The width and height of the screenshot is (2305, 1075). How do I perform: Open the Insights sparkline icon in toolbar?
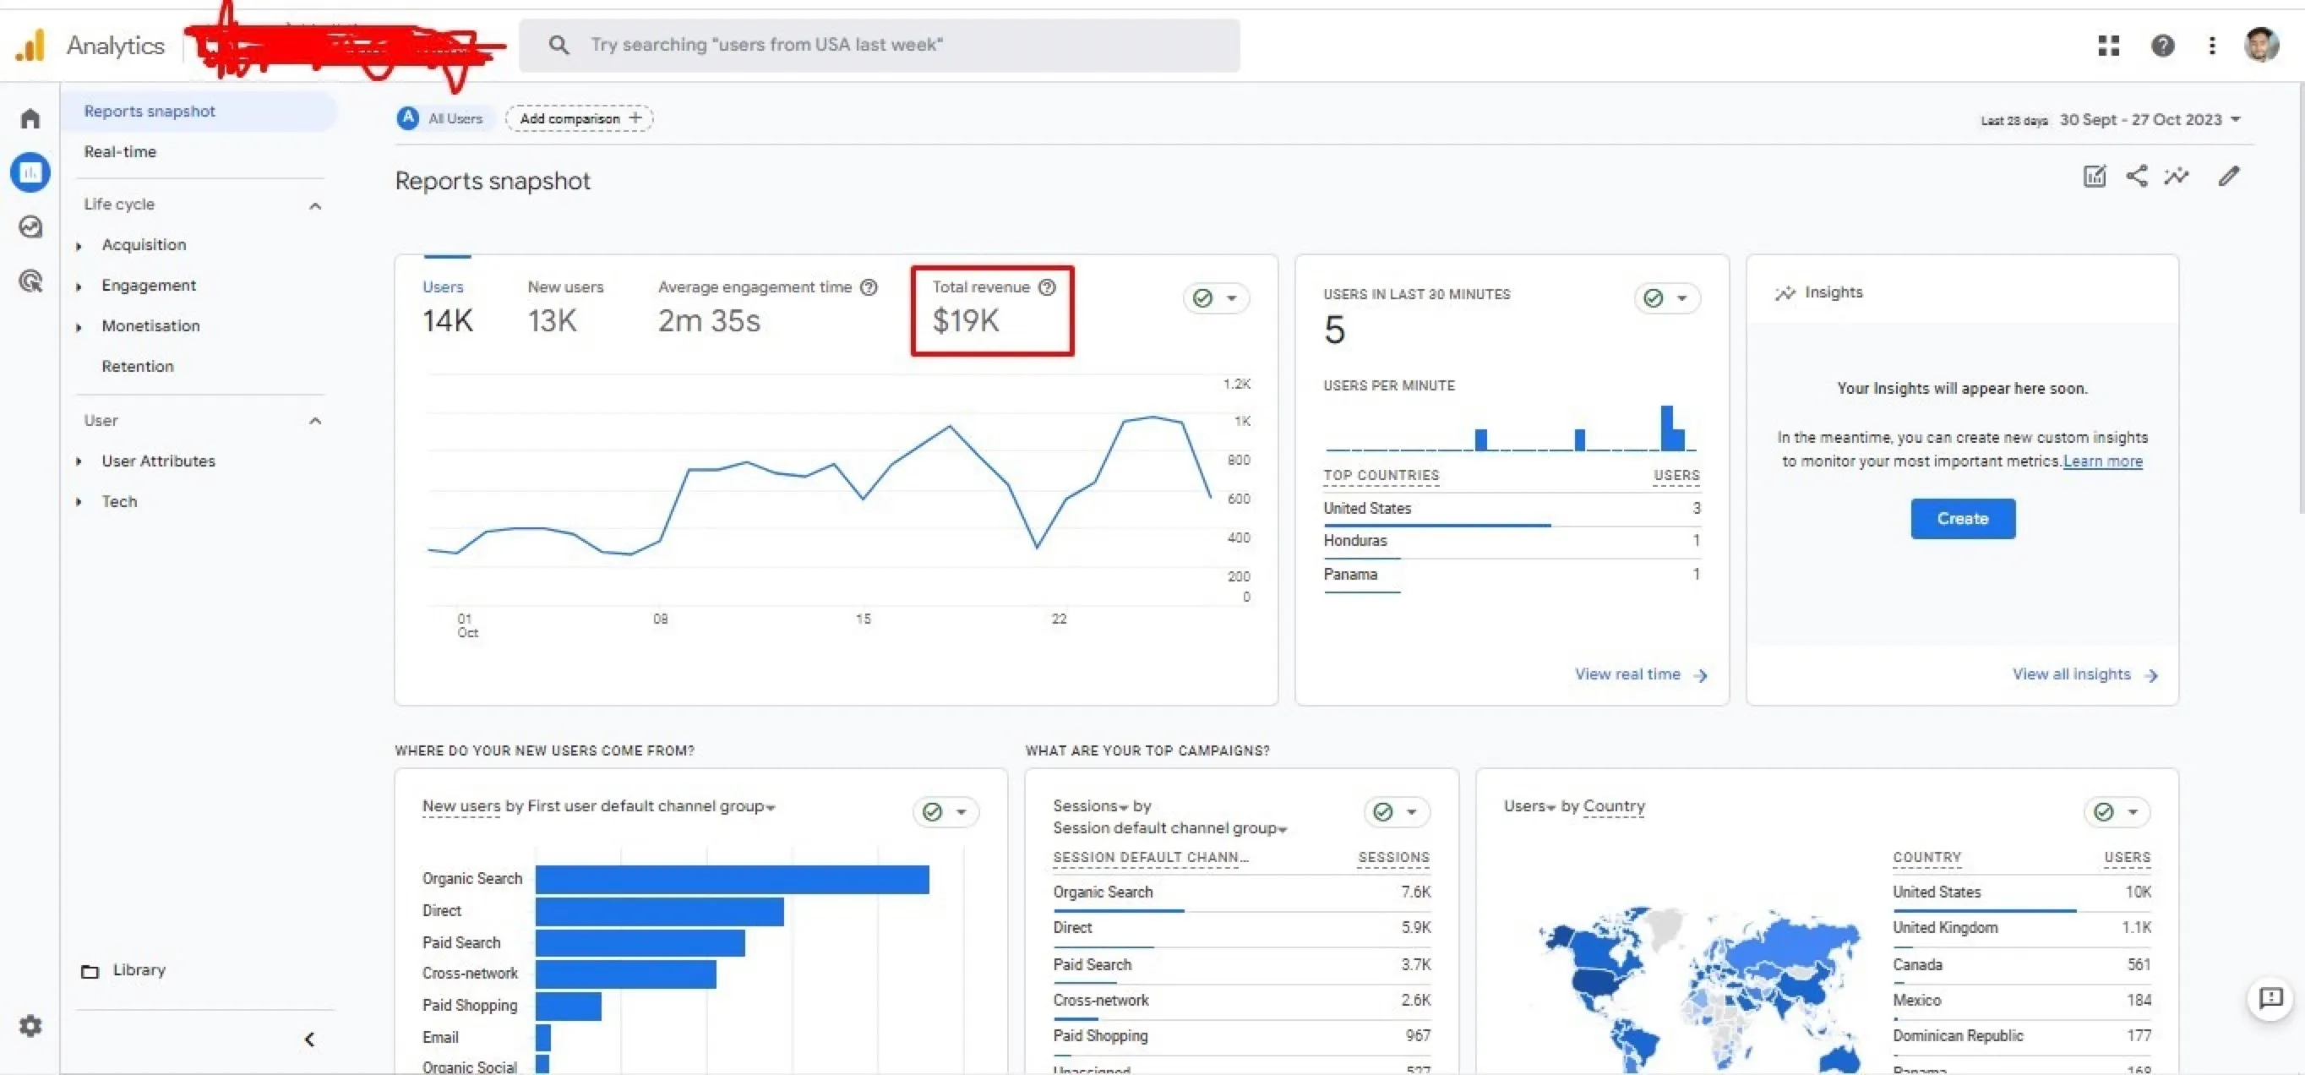click(2177, 177)
